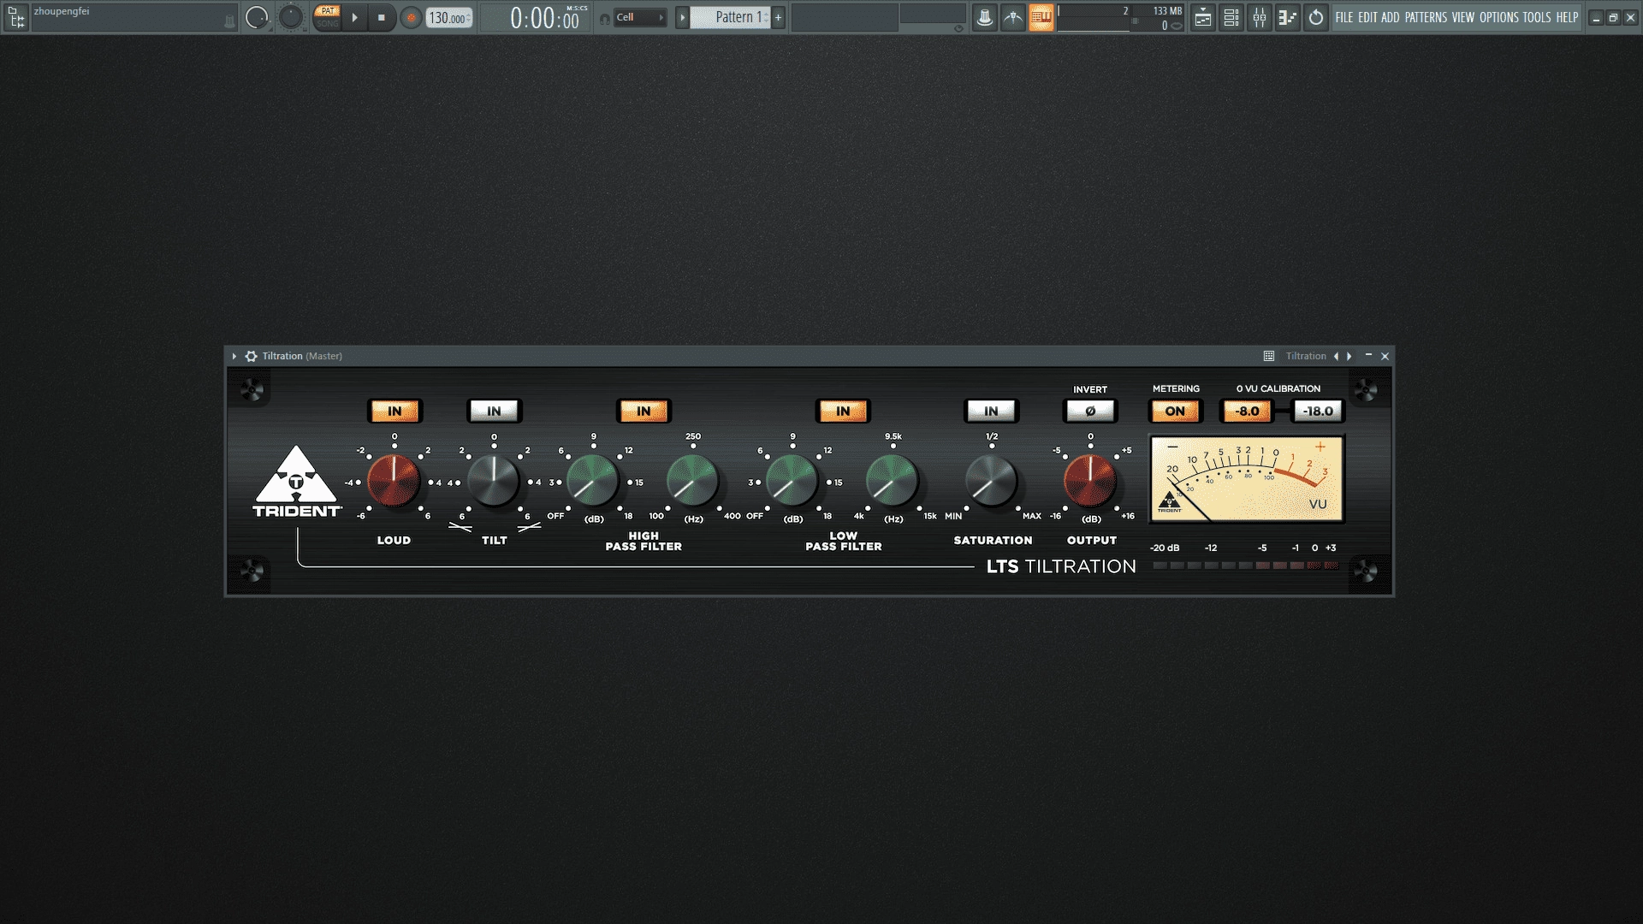1643x924 pixels.
Task: Toggle the highlighted countdown before recording icon
Action: [x=1041, y=17]
